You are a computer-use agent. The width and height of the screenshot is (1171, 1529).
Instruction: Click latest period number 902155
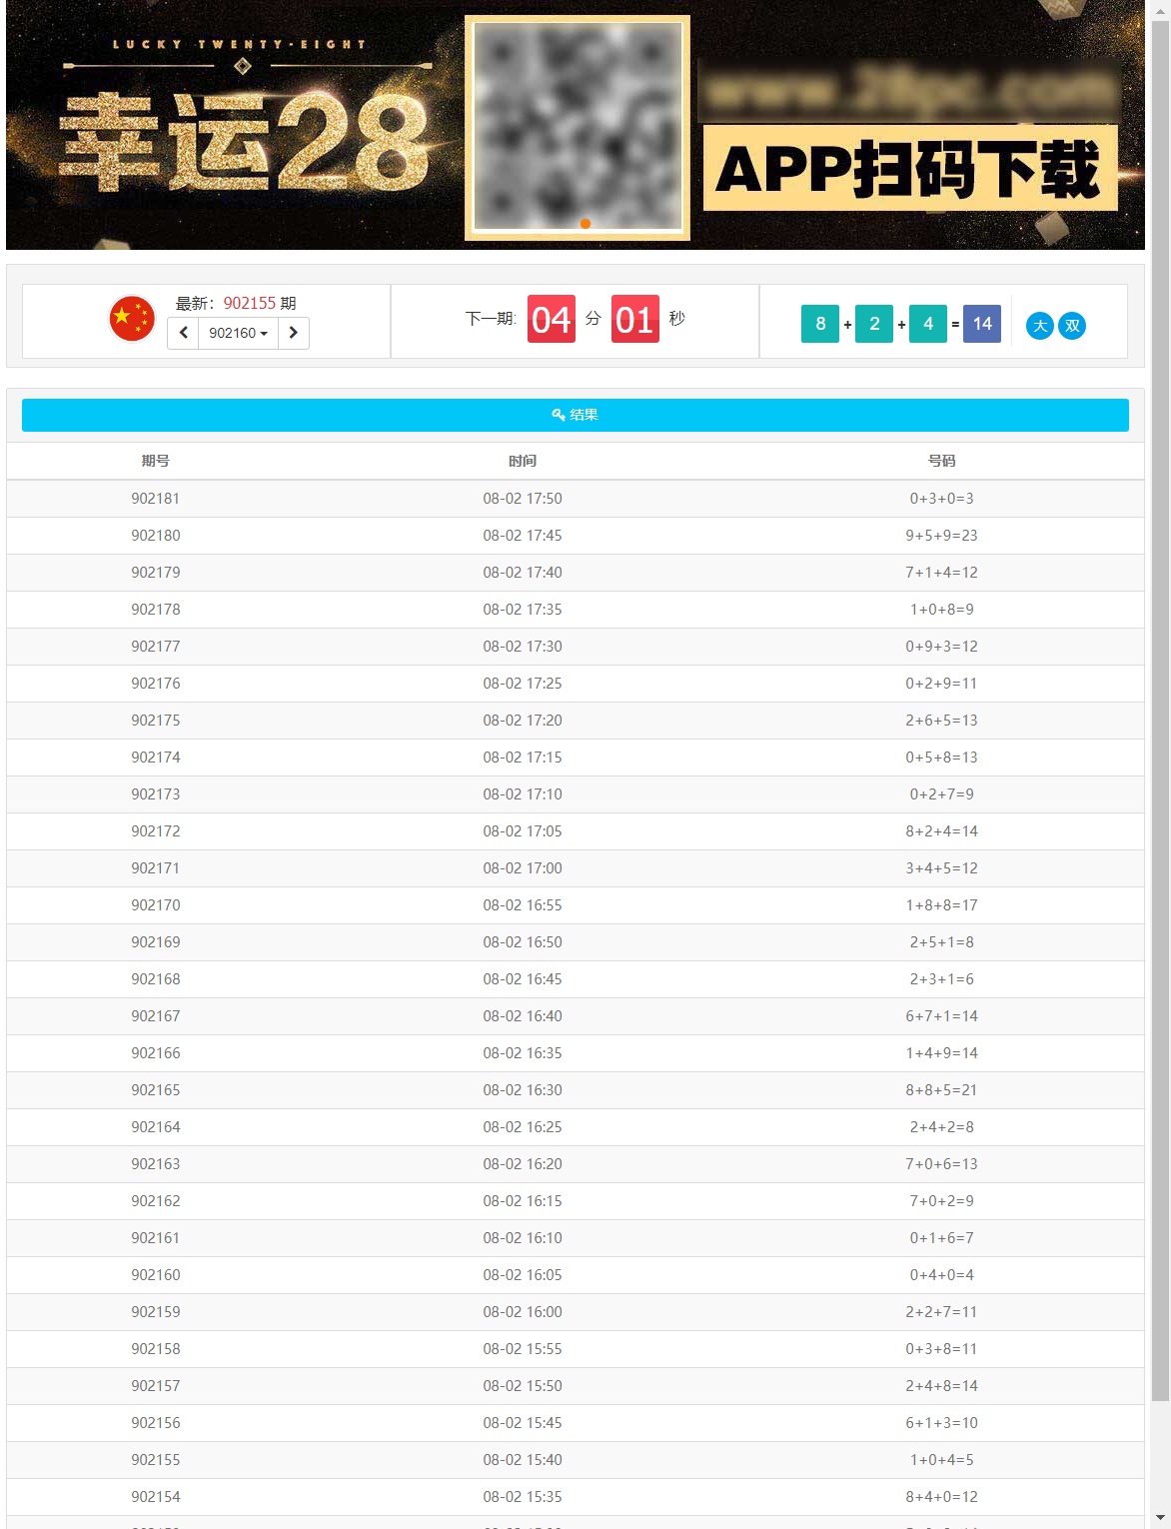250,303
